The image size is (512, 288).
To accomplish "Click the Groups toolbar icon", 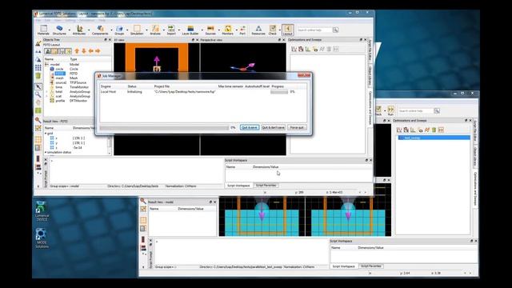I will coord(119,30).
